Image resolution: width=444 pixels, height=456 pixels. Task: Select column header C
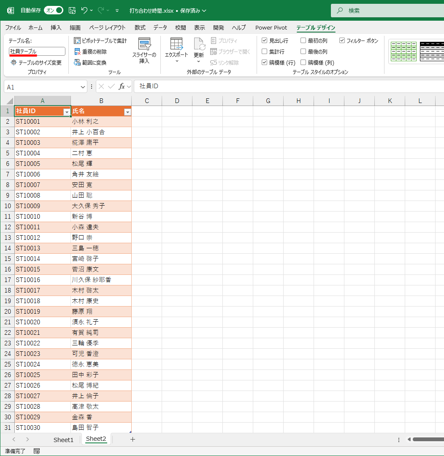click(147, 101)
